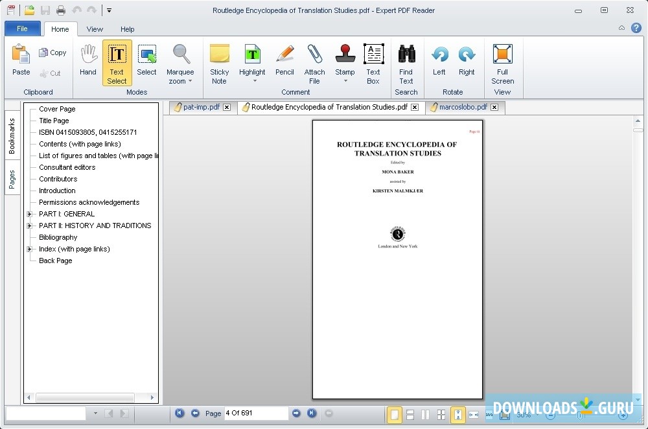Toggle single page layout view
This screenshot has height=429, width=648.
[395, 415]
